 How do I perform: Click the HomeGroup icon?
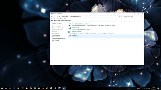[70, 28]
